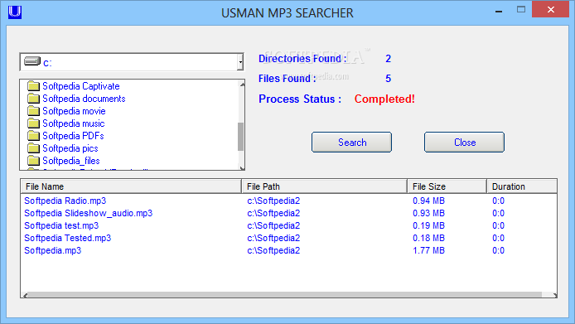Sort by File Name column header

click(x=131, y=186)
